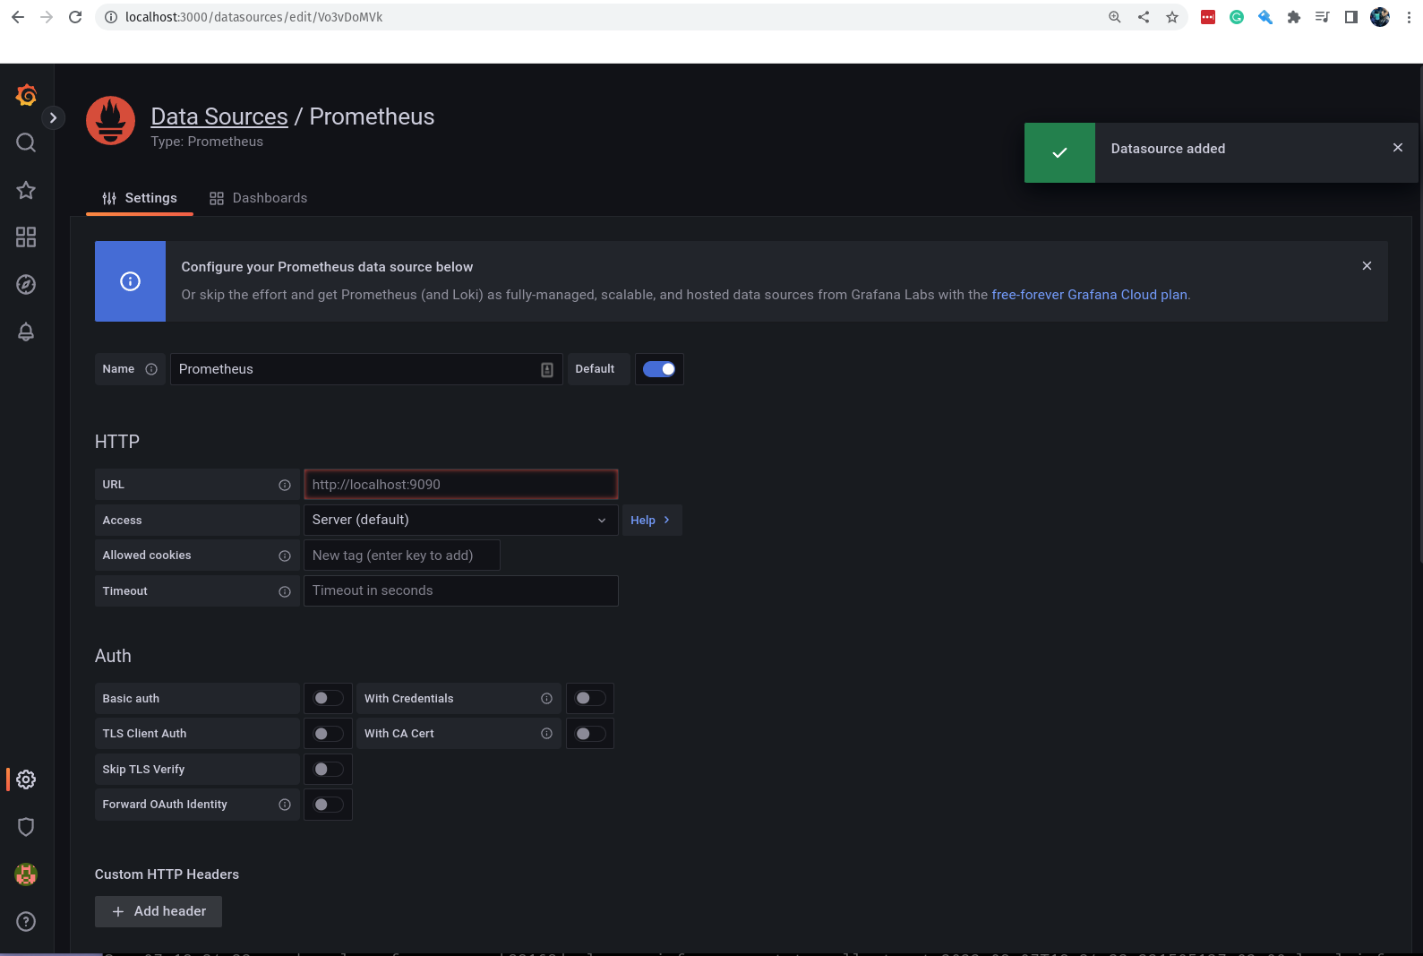
Task: Open the browser three-dot menu
Action: [x=1409, y=17]
